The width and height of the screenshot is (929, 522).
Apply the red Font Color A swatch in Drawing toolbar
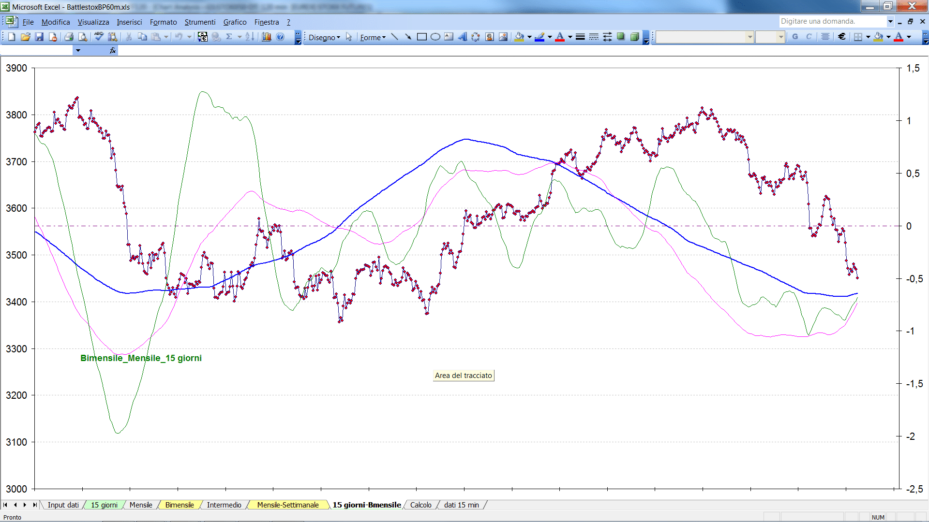point(560,37)
